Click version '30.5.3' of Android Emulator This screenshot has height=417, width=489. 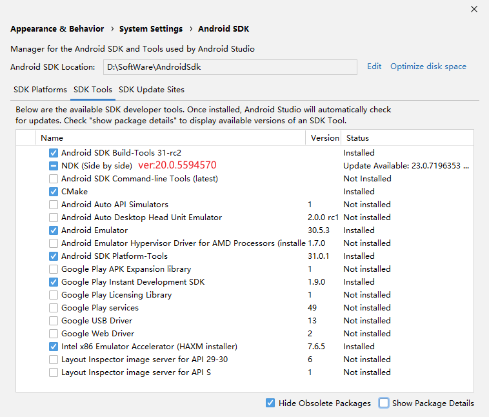[x=319, y=230]
